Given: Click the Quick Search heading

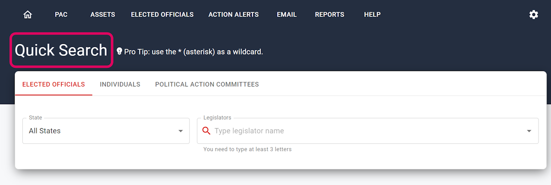Looking at the screenshot, I should 61,50.
